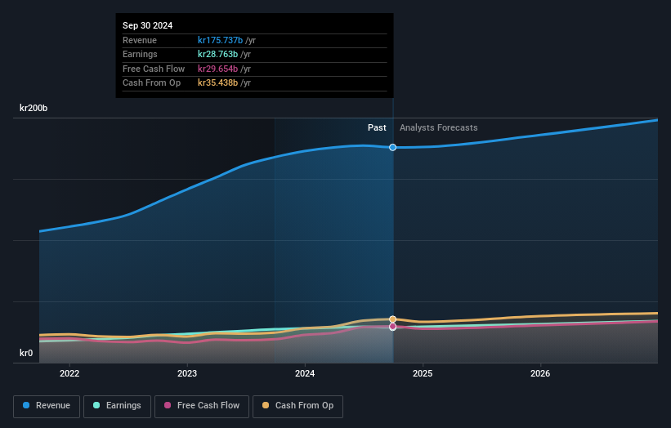Toggle the Earnings legend series
The width and height of the screenshot is (671, 428).
click(x=117, y=406)
